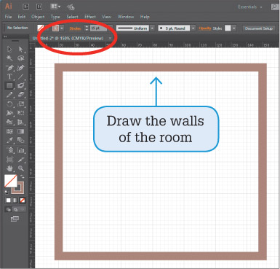Choose the Lasso tool
The width and height of the screenshot is (280, 269).
21,58
